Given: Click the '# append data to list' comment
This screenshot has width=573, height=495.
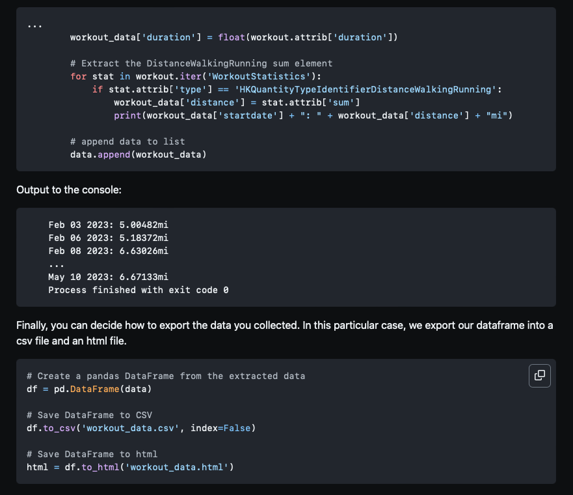Looking at the screenshot, I should click(127, 141).
